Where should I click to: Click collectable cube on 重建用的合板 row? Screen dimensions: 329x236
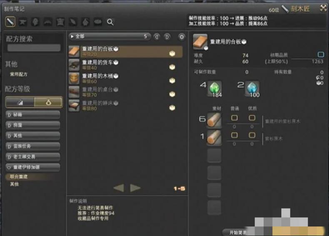pos(172,54)
